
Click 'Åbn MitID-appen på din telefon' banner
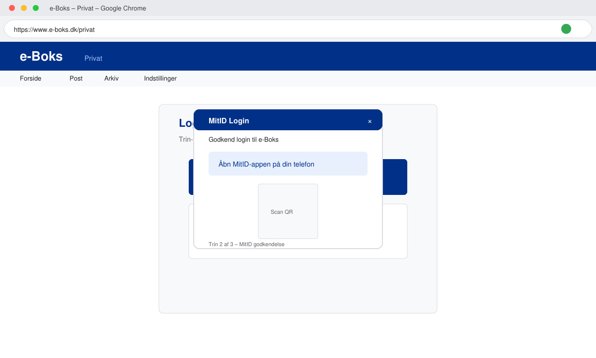point(288,164)
